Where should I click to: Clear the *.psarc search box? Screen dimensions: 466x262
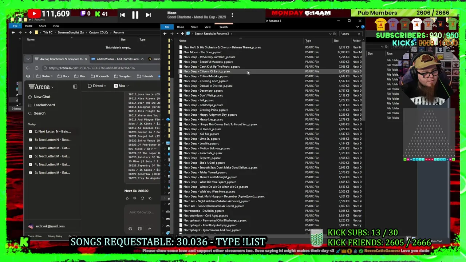tap(359, 33)
